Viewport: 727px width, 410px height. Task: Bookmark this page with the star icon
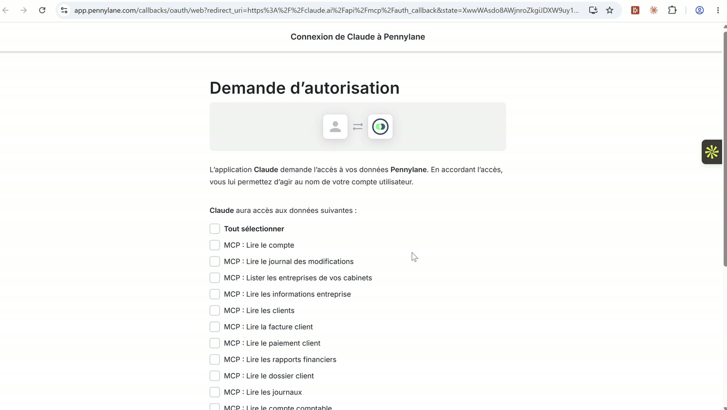pos(610,10)
